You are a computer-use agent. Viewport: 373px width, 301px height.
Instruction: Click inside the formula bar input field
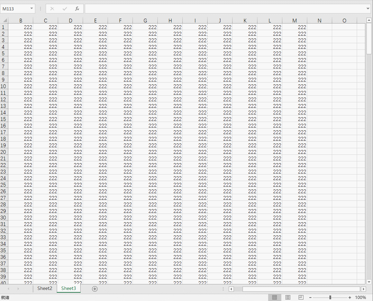click(x=225, y=9)
